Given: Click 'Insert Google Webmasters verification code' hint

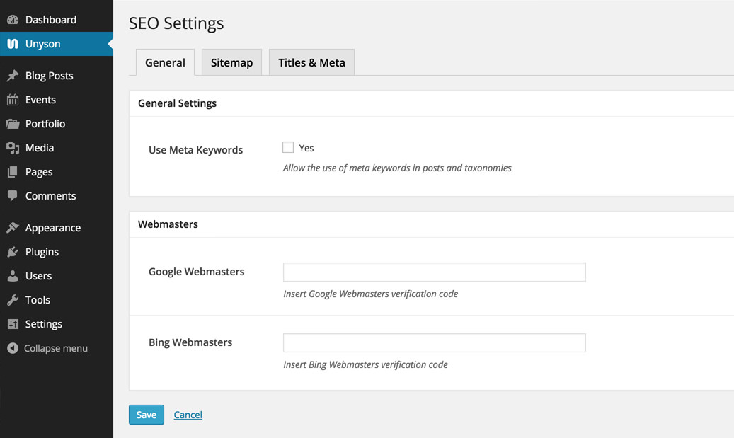Looking at the screenshot, I should tap(371, 294).
